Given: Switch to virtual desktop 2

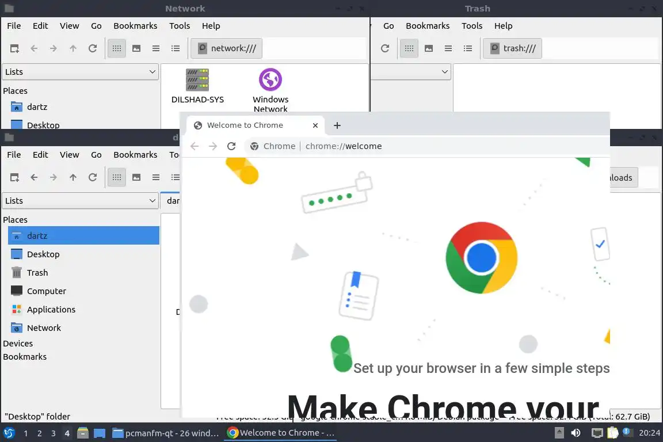Looking at the screenshot, I should [39, 433].
